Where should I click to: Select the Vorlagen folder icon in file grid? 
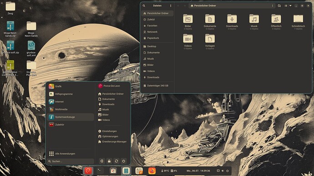[x=210, y=39]
